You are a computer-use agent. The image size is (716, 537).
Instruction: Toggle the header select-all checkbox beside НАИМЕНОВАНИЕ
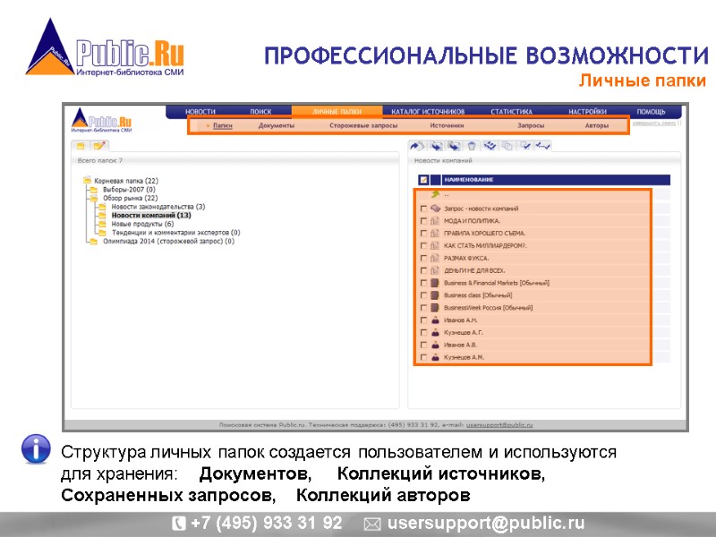[423, 180]
